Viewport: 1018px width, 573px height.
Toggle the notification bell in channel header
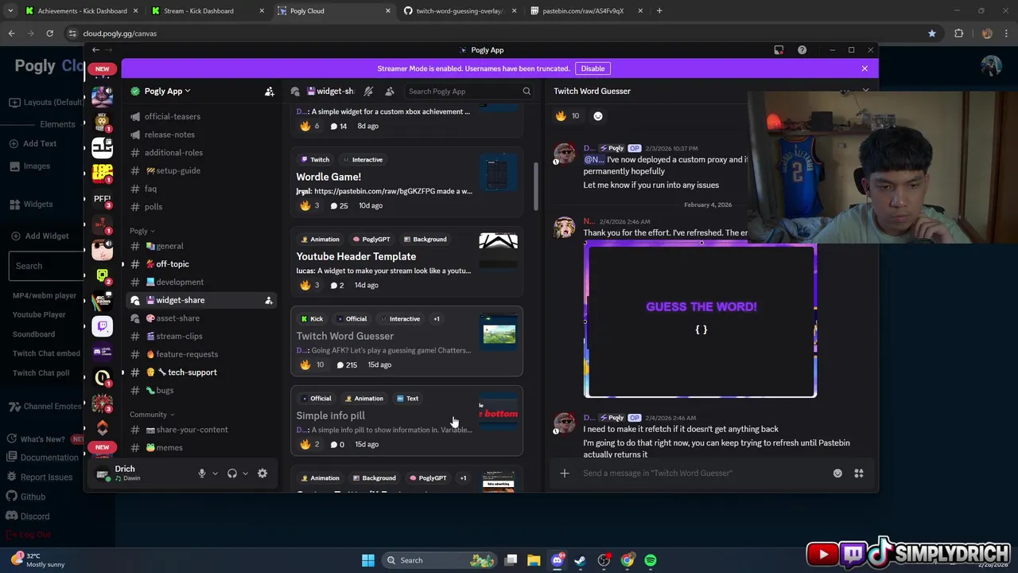[368, 92]
